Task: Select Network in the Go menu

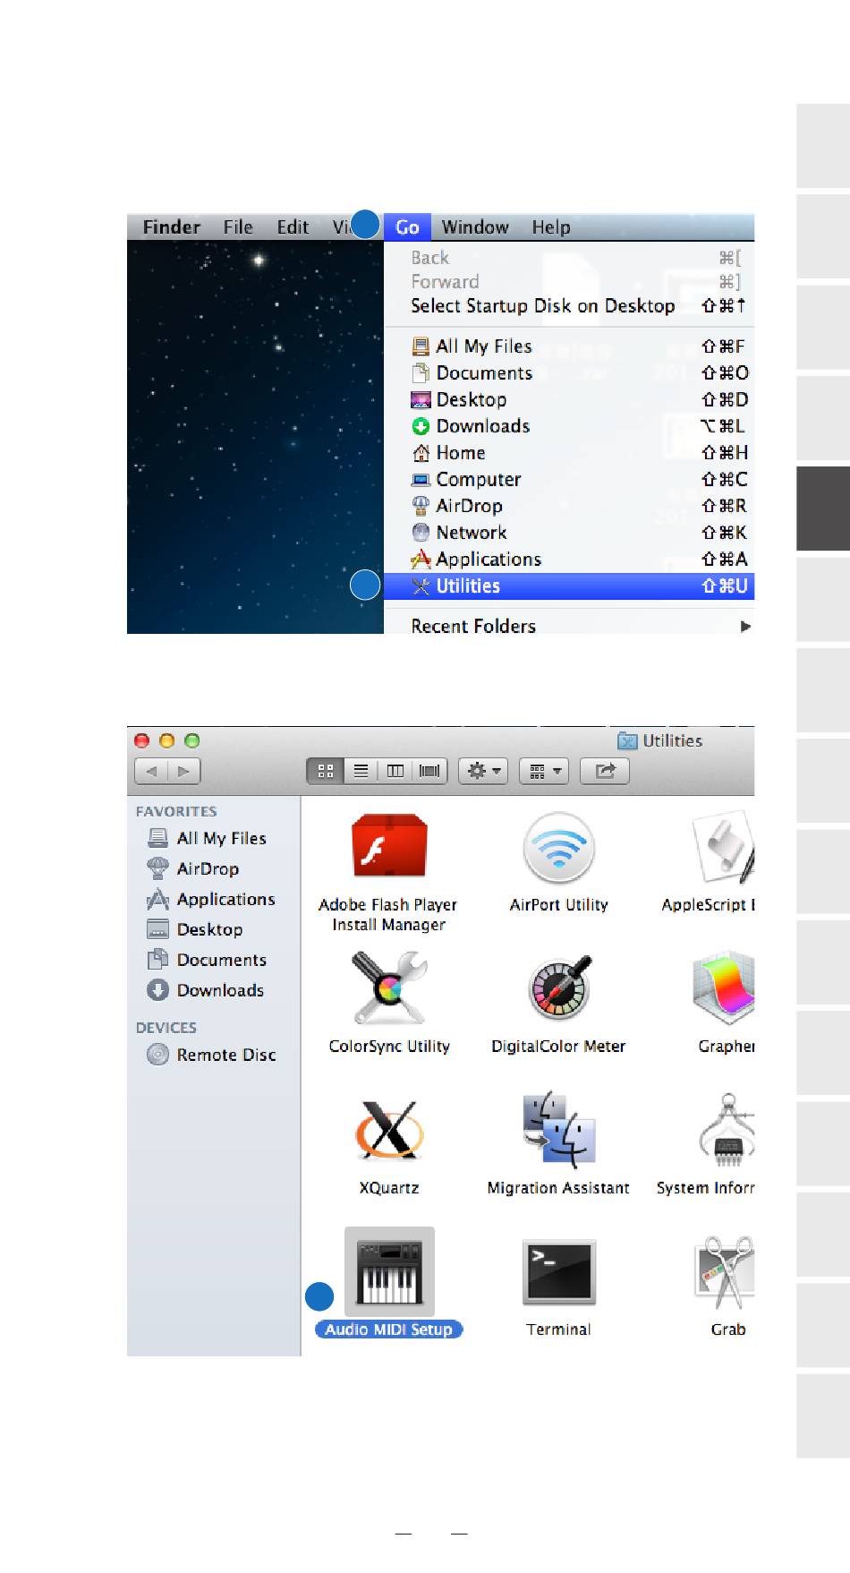Action: [x=569, y=533]
